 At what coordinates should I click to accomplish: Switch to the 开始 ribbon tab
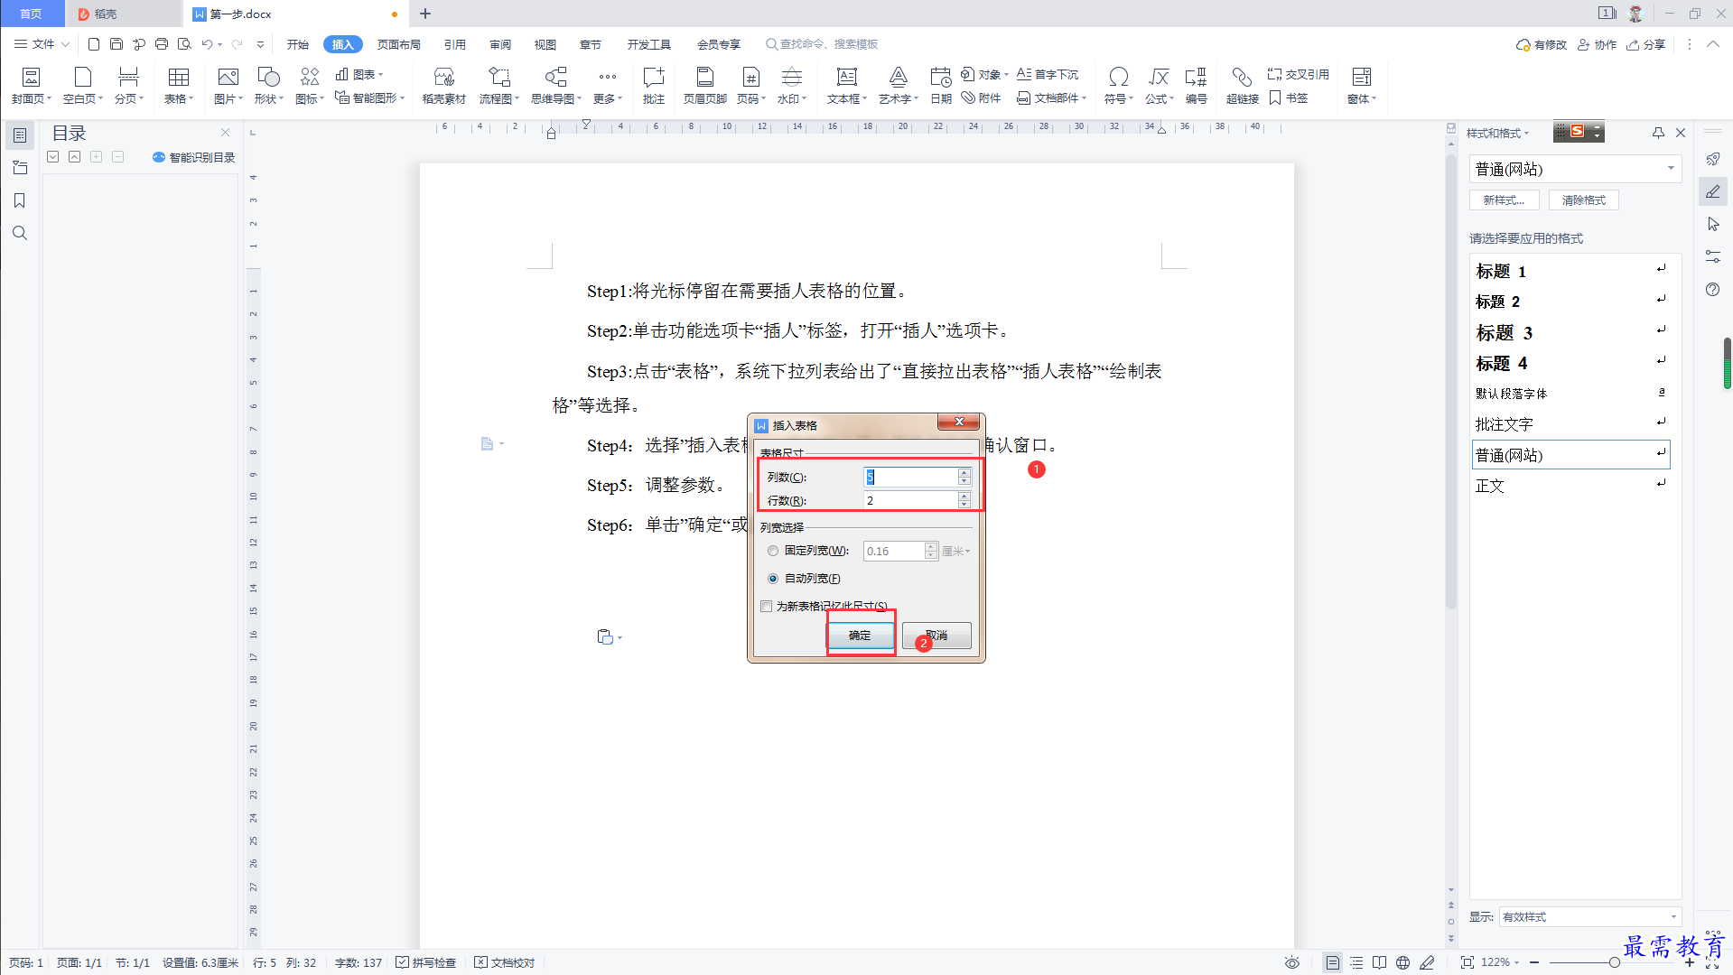(x=298, y=44)
